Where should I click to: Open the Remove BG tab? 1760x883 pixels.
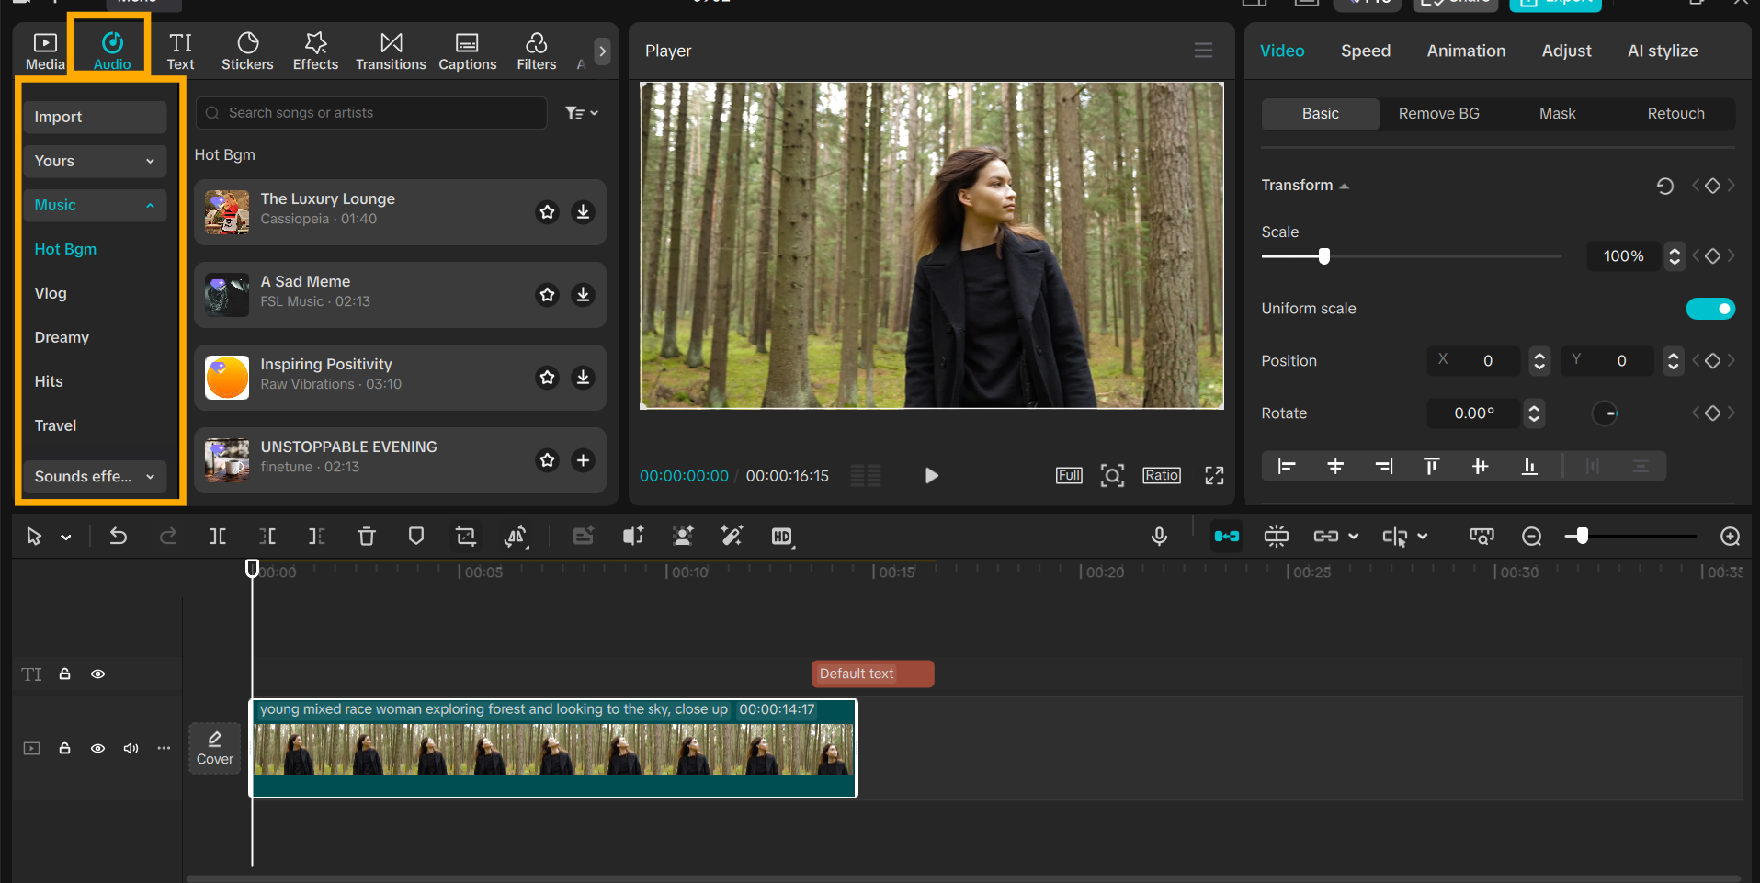1438,114
